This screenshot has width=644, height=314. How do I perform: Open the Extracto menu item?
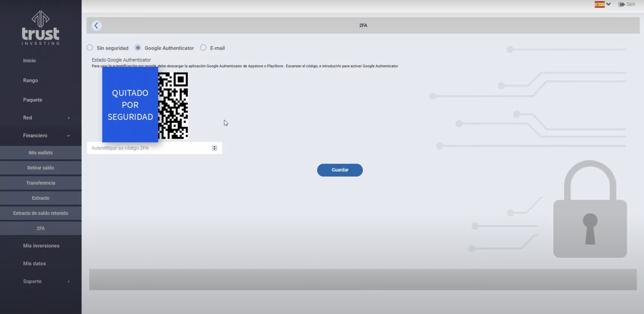coord(41,198)
